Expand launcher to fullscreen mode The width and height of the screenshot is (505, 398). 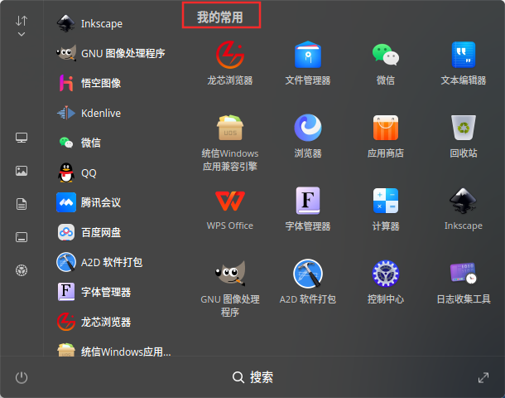(x=483, y=377)
